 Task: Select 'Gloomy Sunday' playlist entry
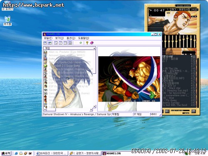(x=179, y=103)
